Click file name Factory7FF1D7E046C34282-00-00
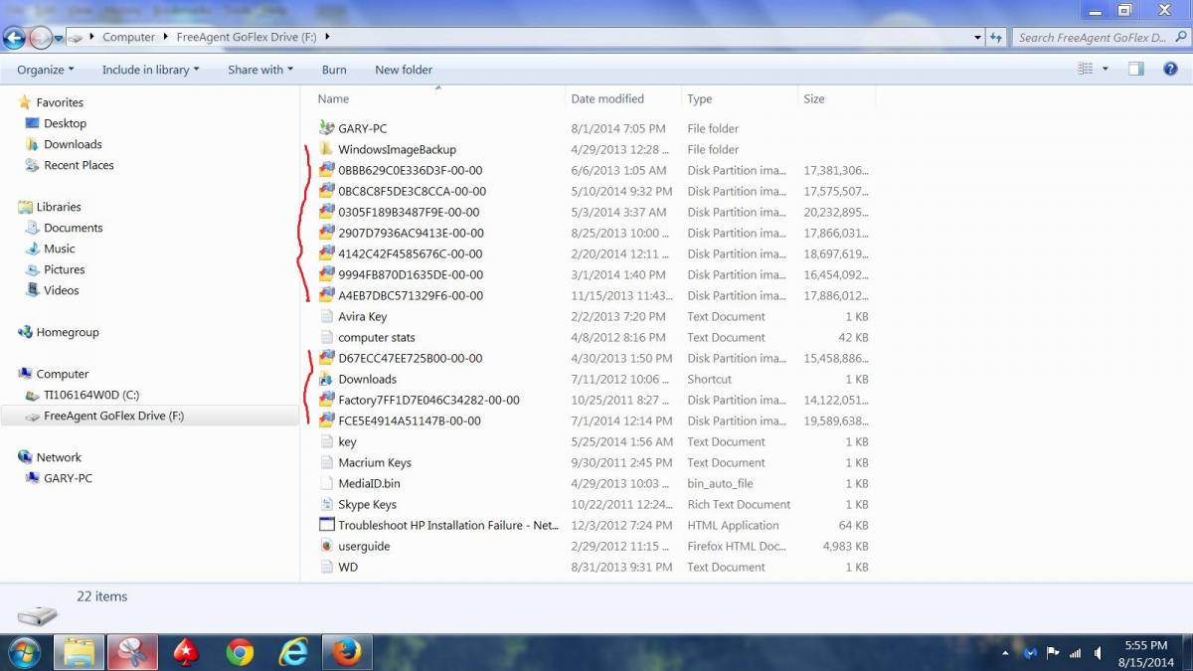The width and height of the screenshot is (1193, 671). click(x=428, y=400)
